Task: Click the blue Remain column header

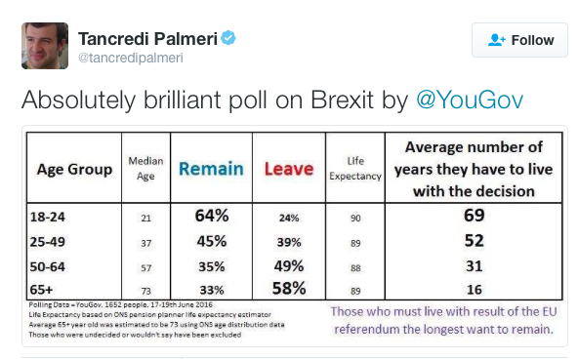Action: pos(211,169)
